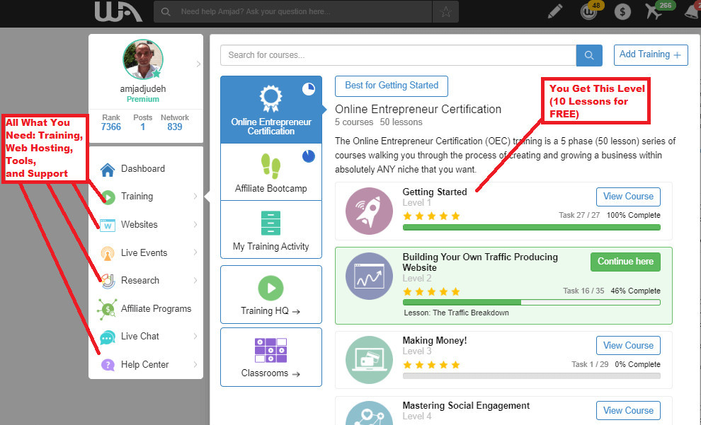The width and height of the screenshot is (701, 425).
Task: View Course for Mastering Social Engagement
Action: pyautogui.click(x=628, y=410)
